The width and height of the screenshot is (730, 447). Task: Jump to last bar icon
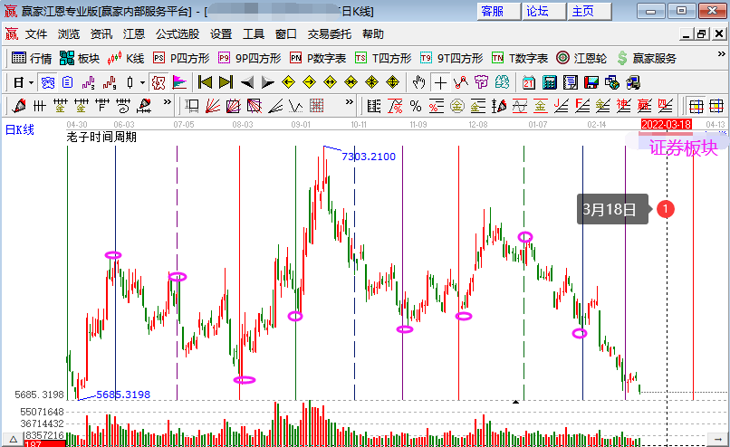click(x=226, y=83)
